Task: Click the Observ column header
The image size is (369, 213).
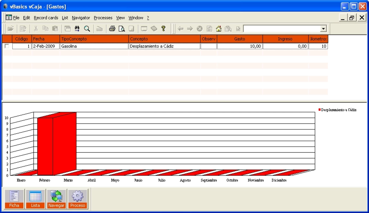Action: point(209,39)
